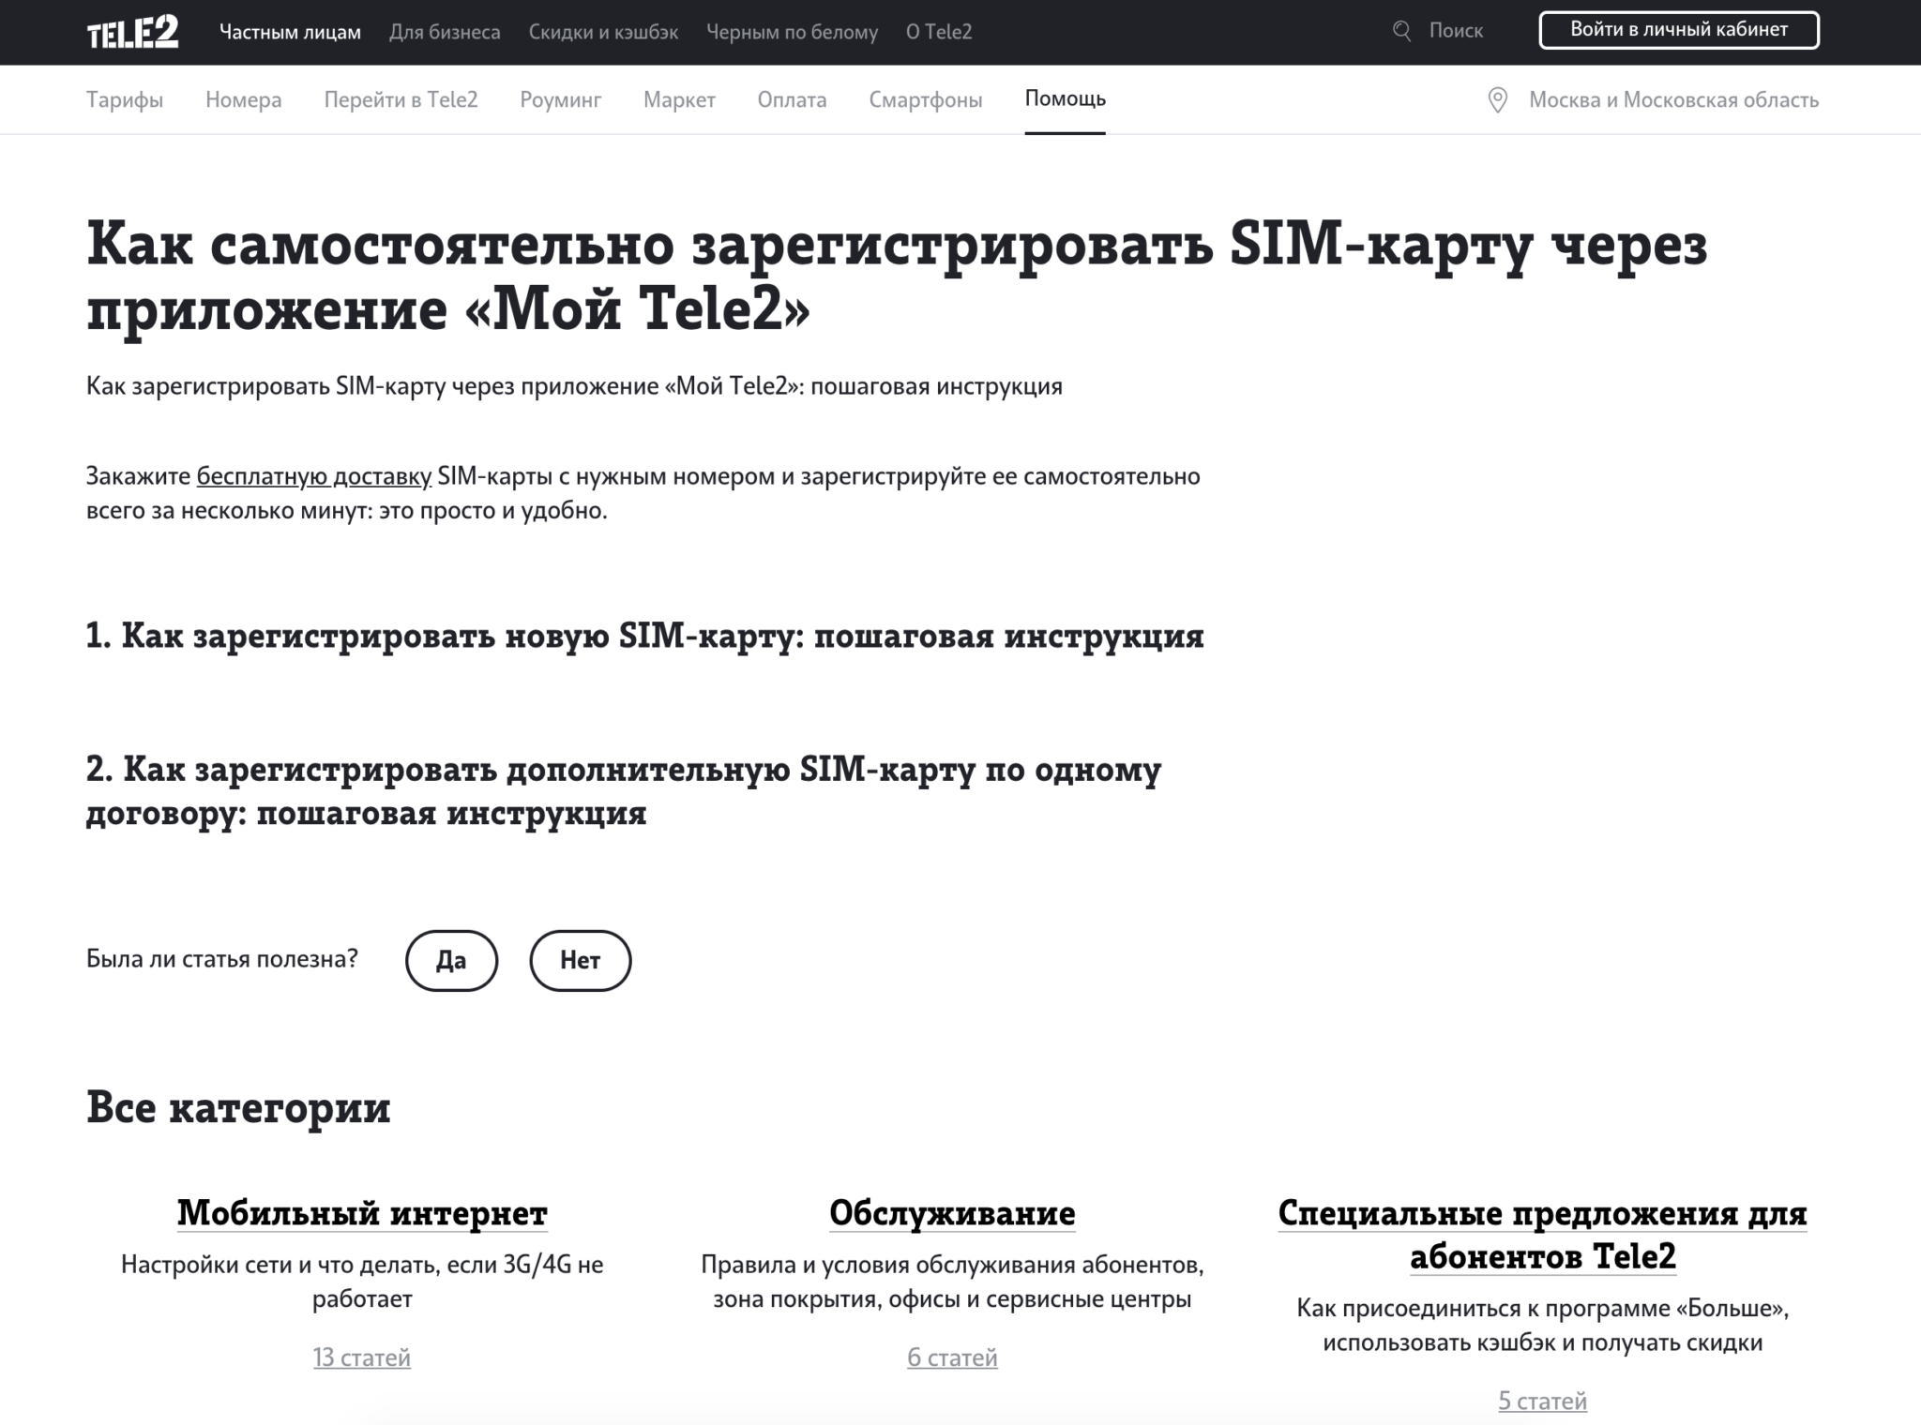Select Москва и Московская область region
Viewport: 1921px width, 1425px height.
1673,100
